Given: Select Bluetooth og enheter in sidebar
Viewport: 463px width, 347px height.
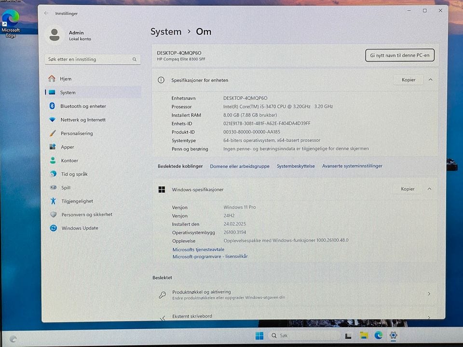Looking at the screenshot, I should point(93,106).
